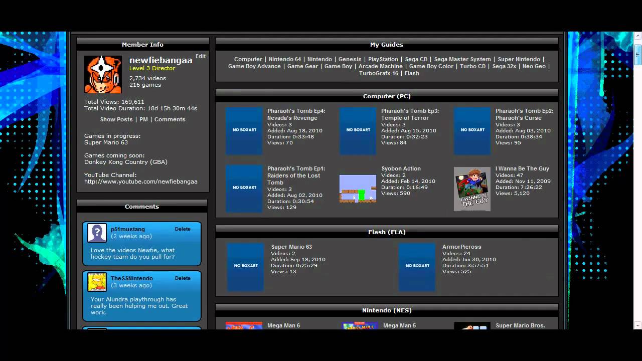Open p51mustang username link
Image resolution: width=642 pixels, height=361 pixels.
click(128, 229)
